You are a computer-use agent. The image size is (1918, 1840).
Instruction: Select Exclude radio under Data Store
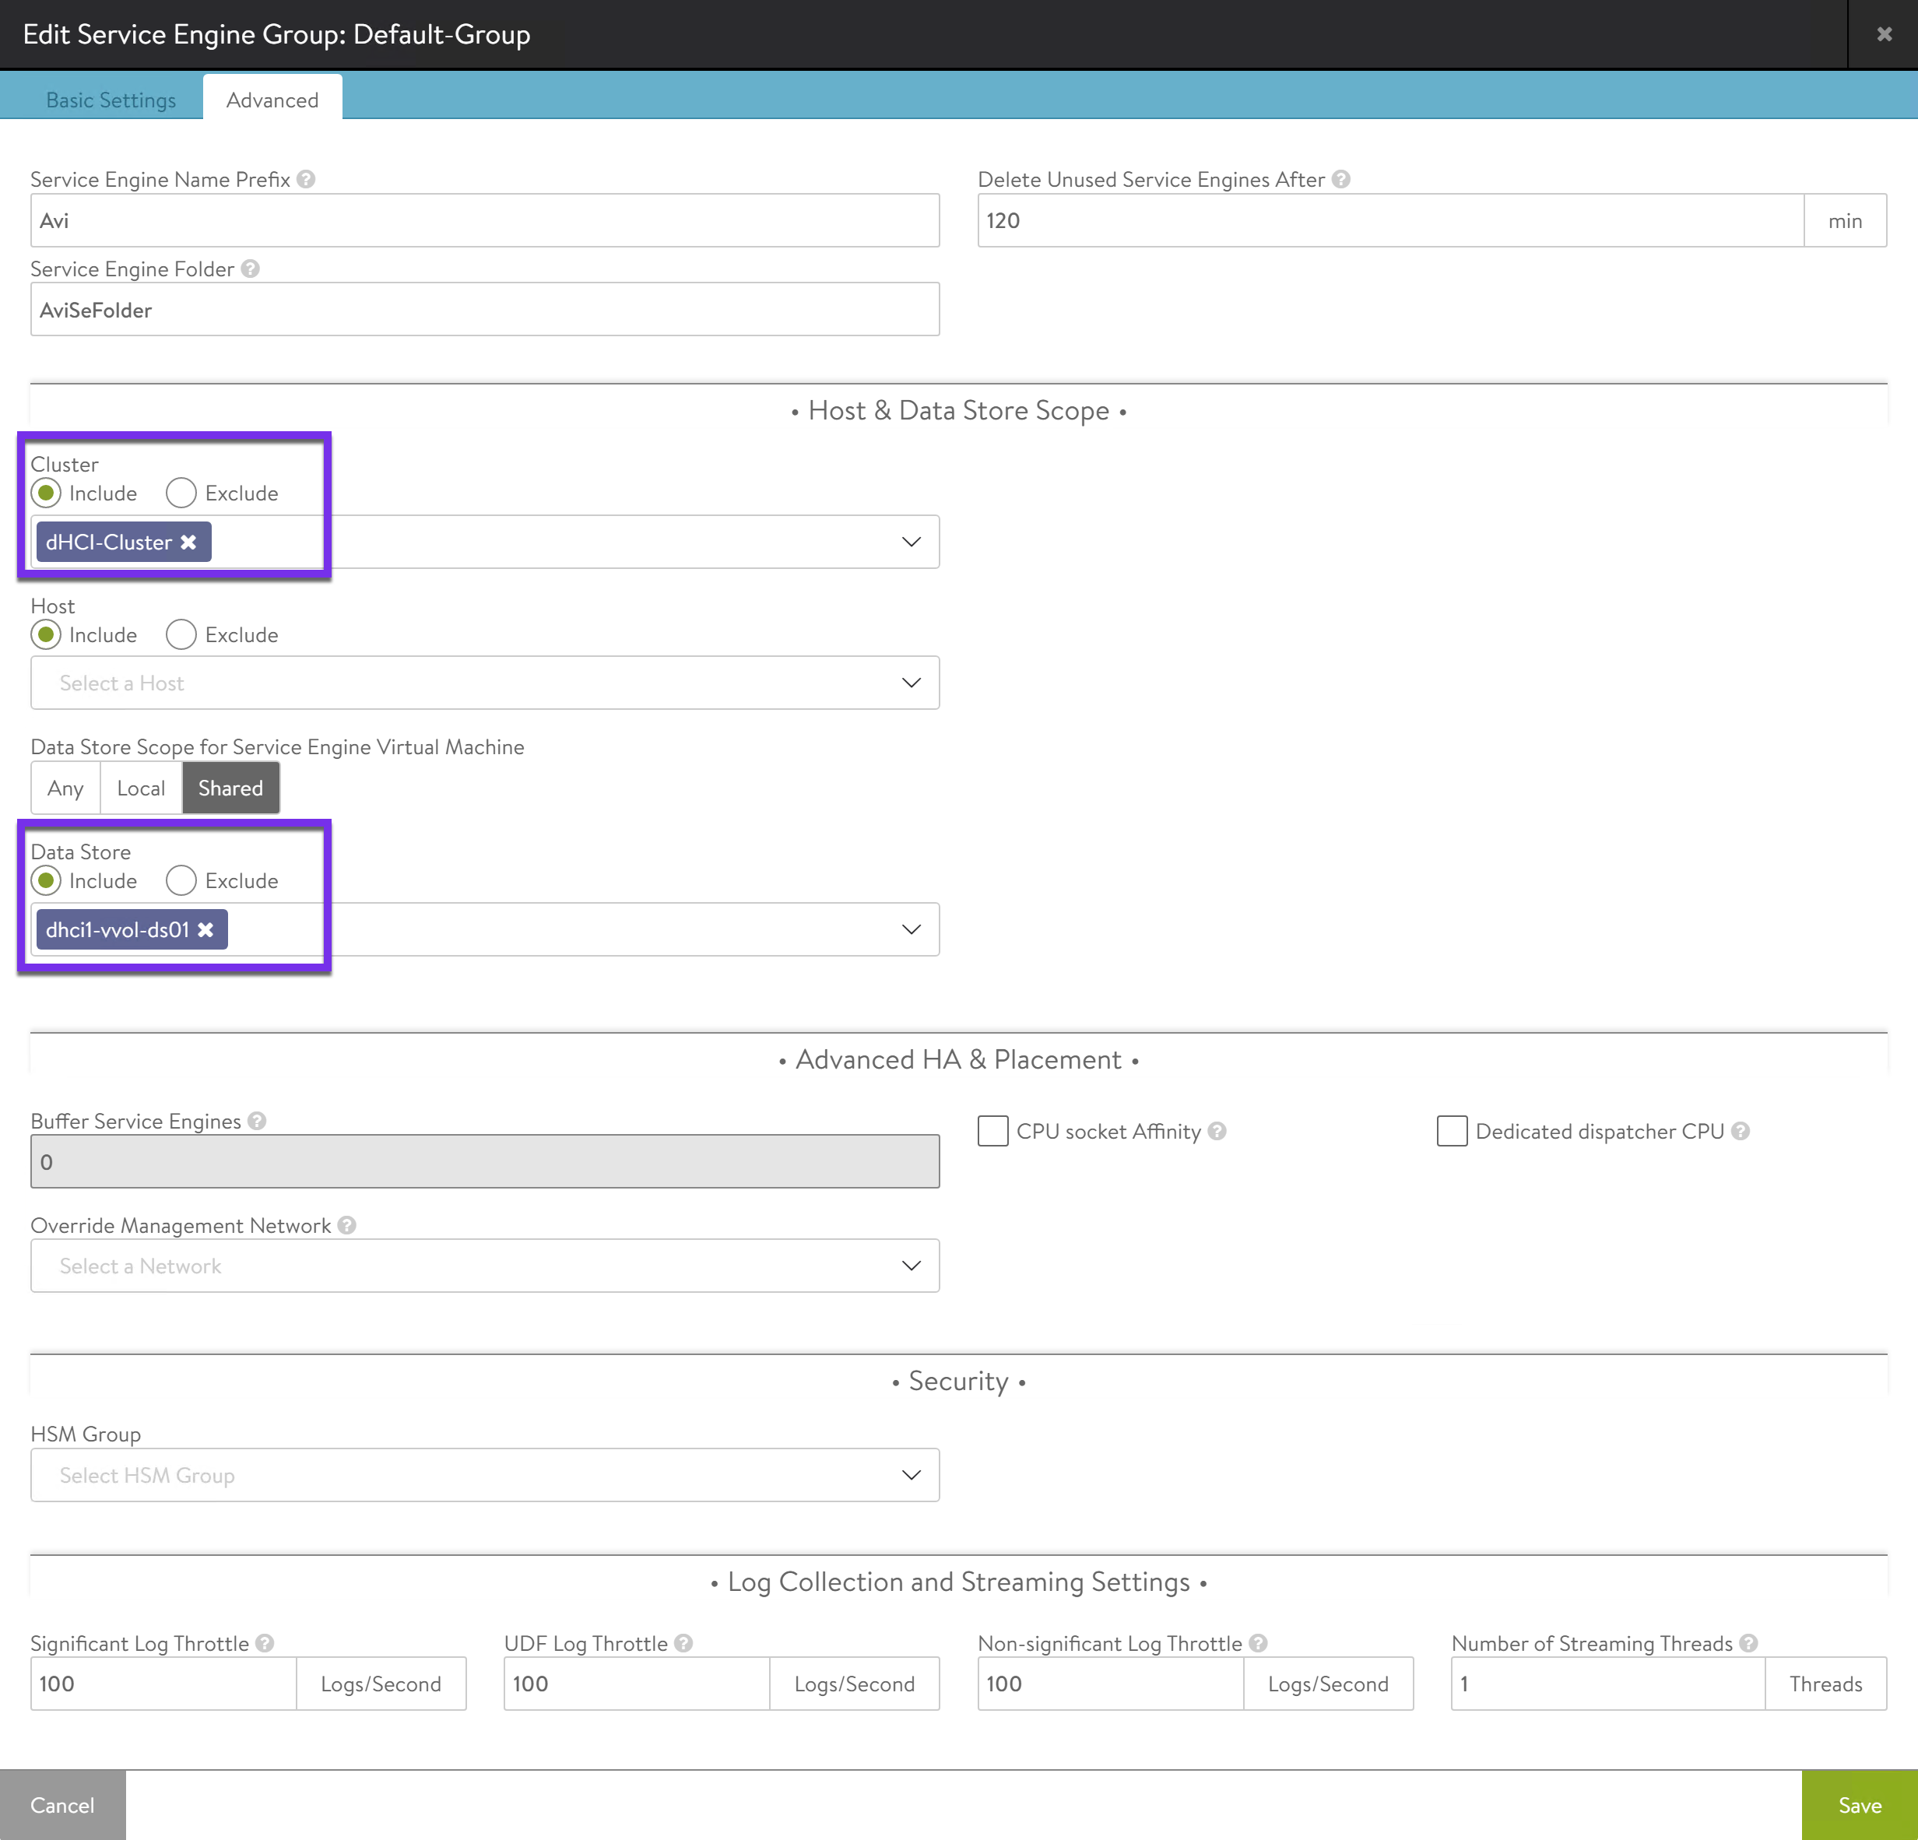(181, 881)
